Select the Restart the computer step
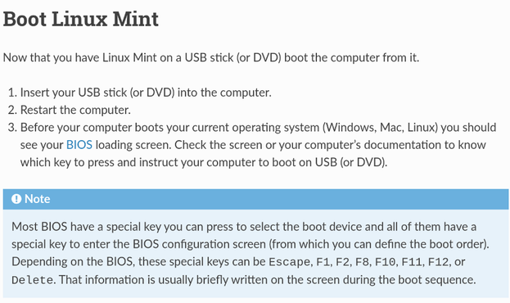Image resolution: width=510 pixels, height=303 pixels. 75,110
